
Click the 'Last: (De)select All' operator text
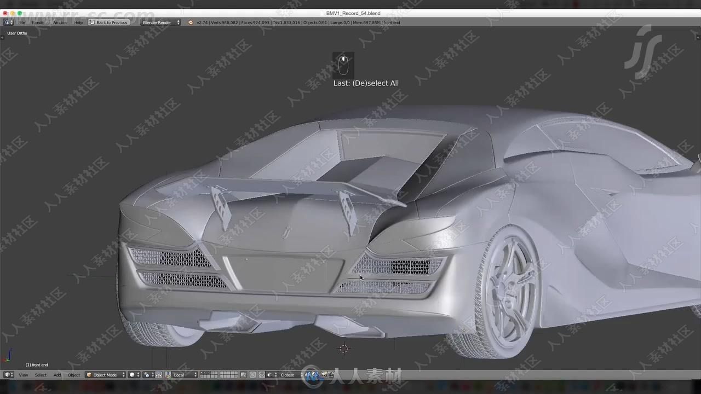pyautogui.click(x=366, y=83)
